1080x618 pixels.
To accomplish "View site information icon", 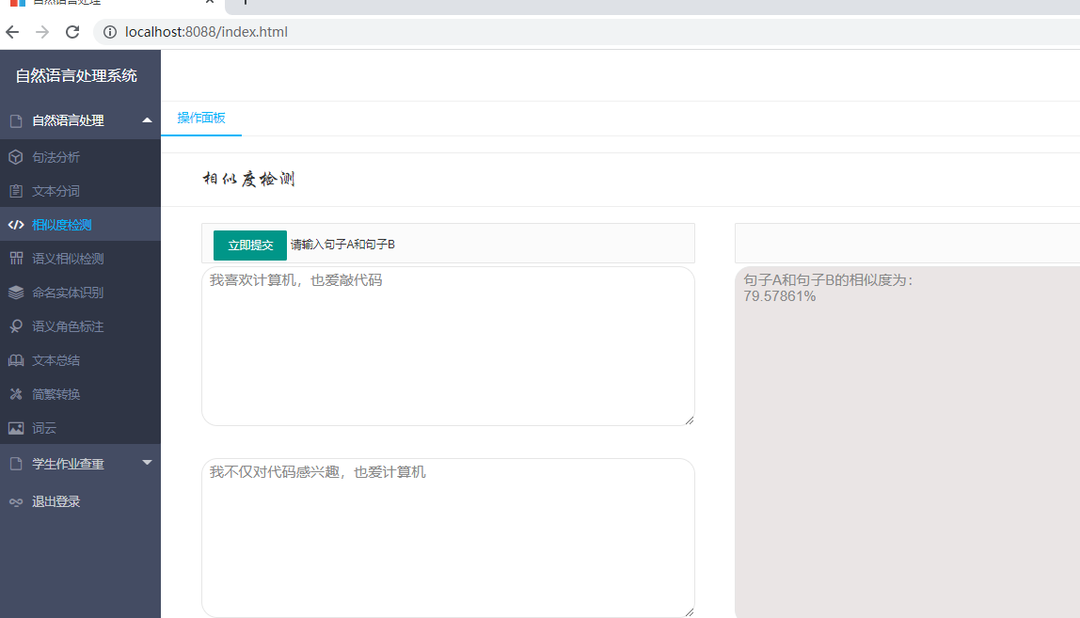I will pyautogui.click(x=110, y=32).
